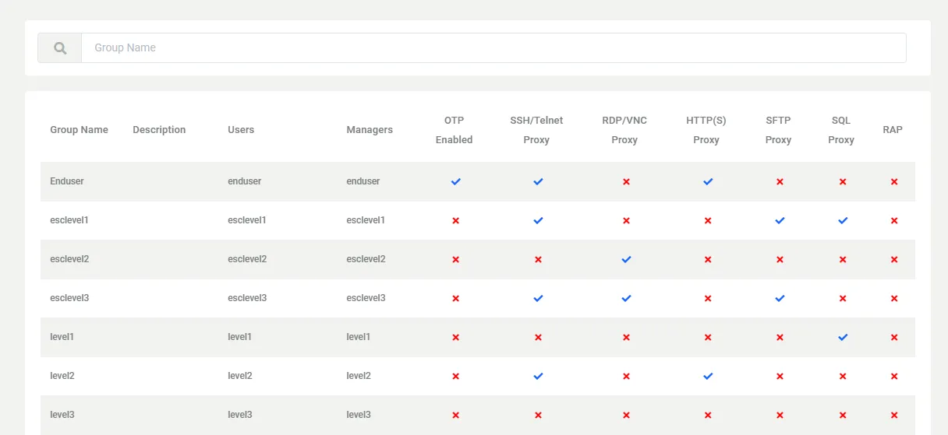Click esclevel1 in the Managers column
948x435 pixels.
pos(366,220)
